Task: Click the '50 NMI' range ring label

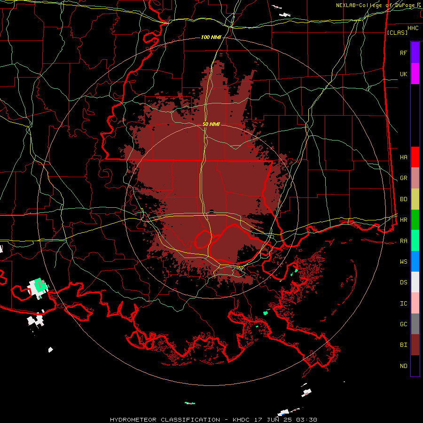Action: tap(211, 124)
